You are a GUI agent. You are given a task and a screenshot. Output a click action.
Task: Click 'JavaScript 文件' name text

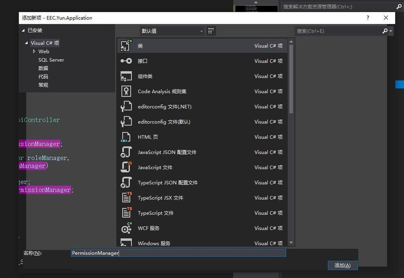click(155, 167)
